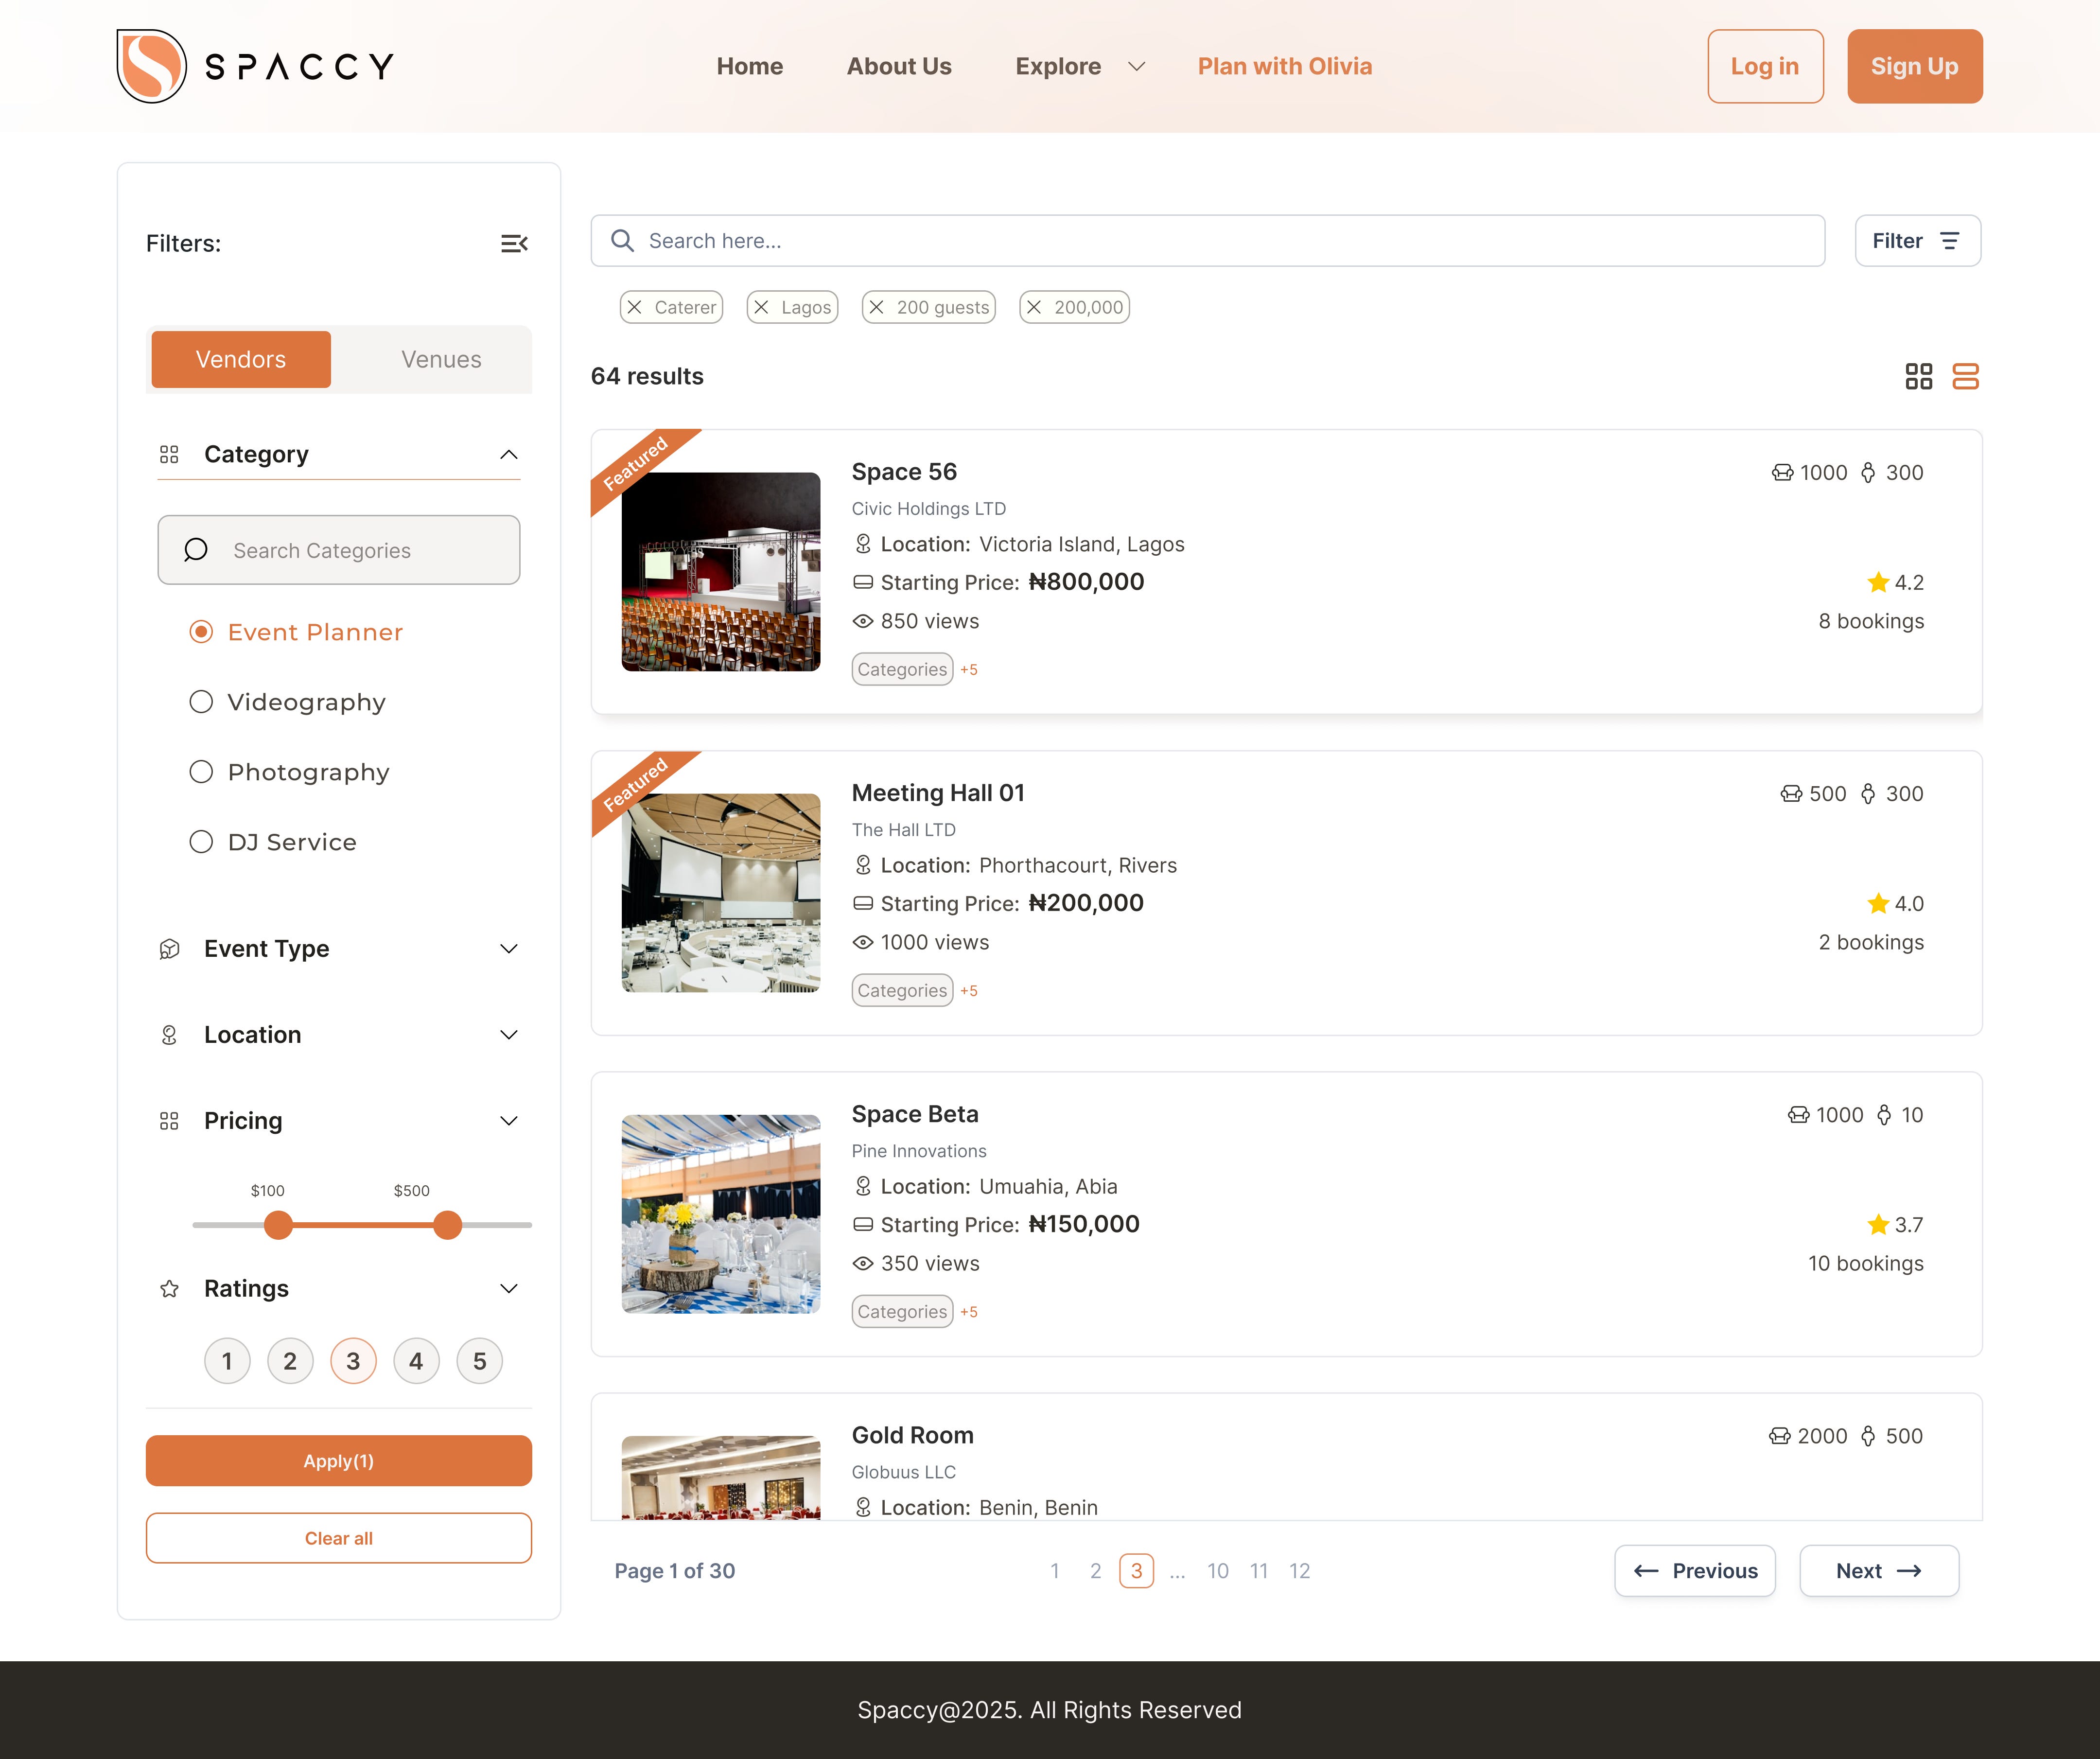Click the Event Type tag icon

169,949
